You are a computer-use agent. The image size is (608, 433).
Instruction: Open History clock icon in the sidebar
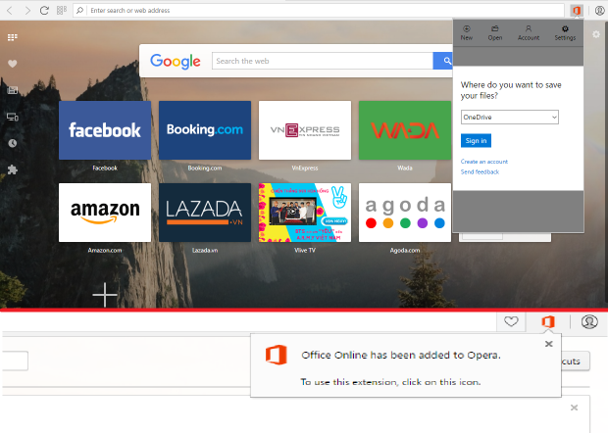click(12, 143)
